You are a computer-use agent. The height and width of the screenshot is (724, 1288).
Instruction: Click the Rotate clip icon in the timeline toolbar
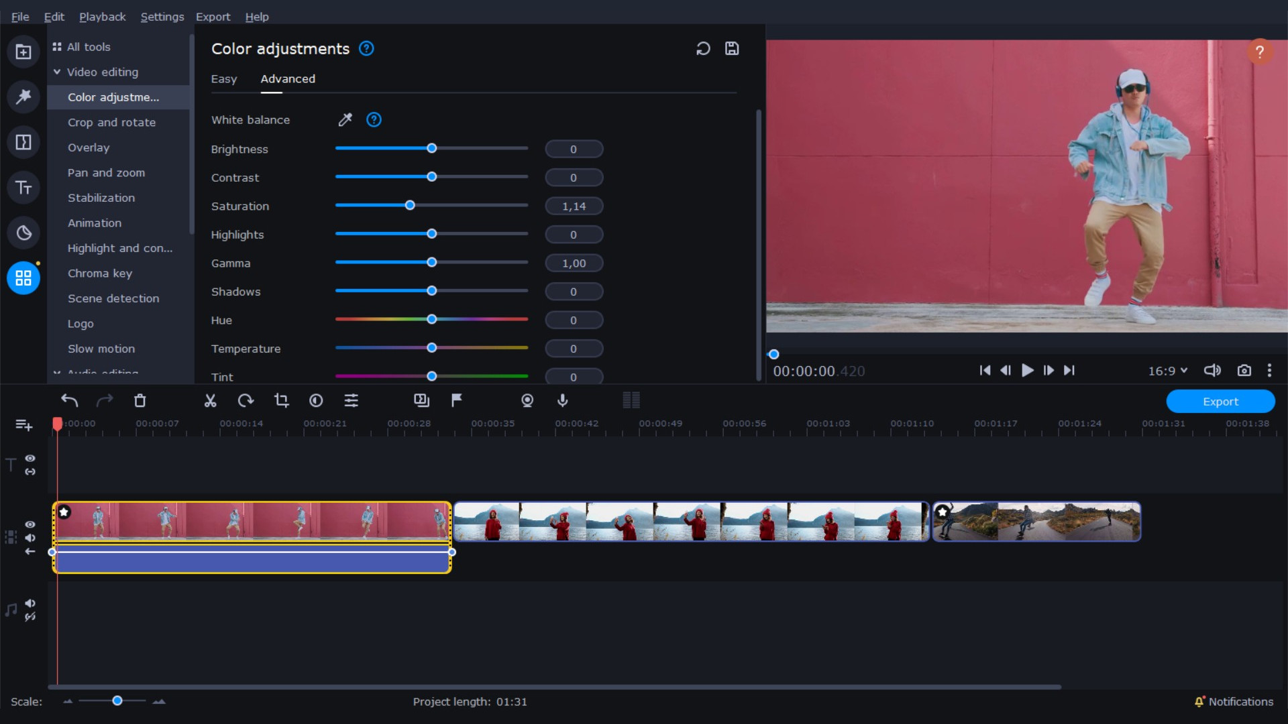pos(245,400)
